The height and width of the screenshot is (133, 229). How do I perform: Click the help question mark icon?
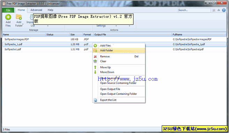[x=224, y=10]
